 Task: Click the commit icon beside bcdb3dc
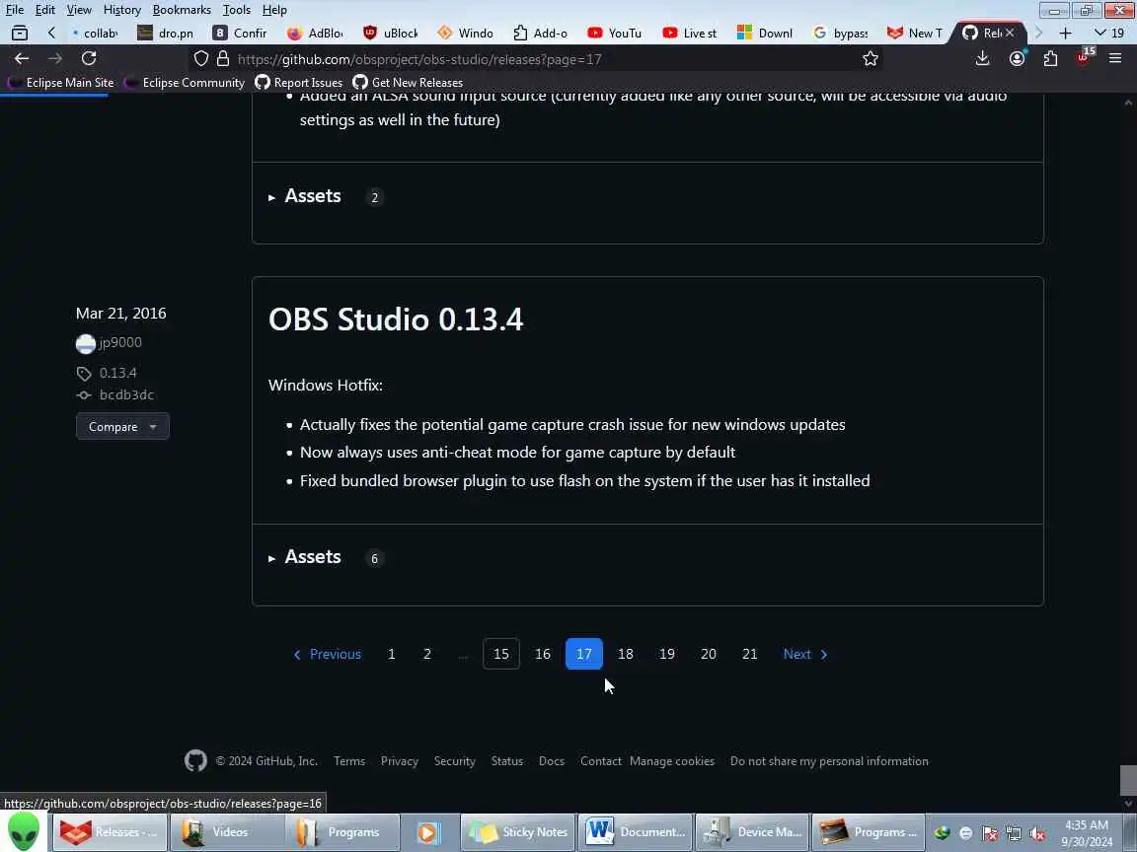tap(84, 395)
